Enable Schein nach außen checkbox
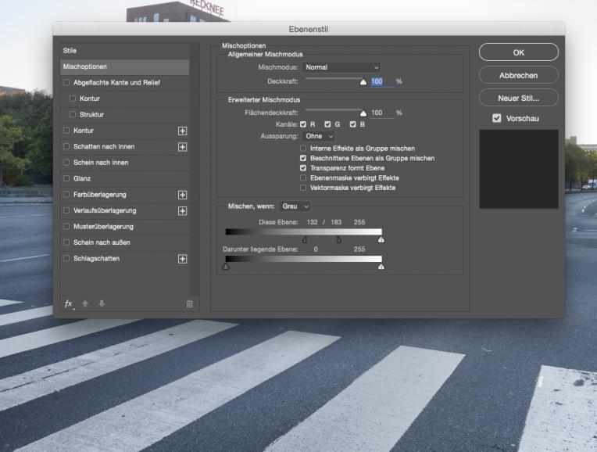This screenshot has height=452, width=597. pos(66,242)
